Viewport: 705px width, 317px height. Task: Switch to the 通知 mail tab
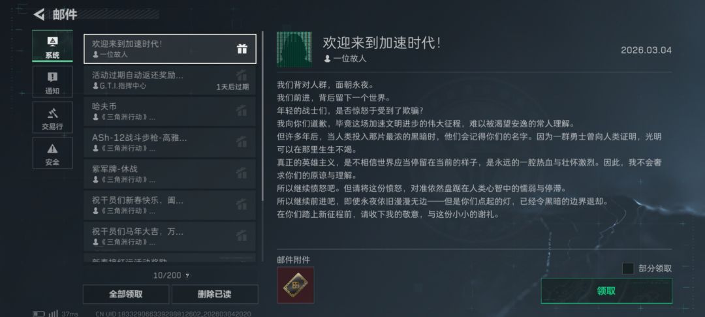(x=52, y=83)
